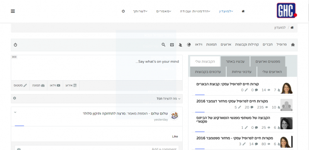
Task: Click the camera icon in the comment box
Action: coord(19,149)
